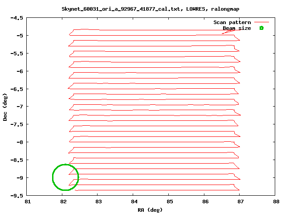Click the -5.5 tick label on Dec axis
The height and width of the screenshot is (214, 285).
click(16, 53)
